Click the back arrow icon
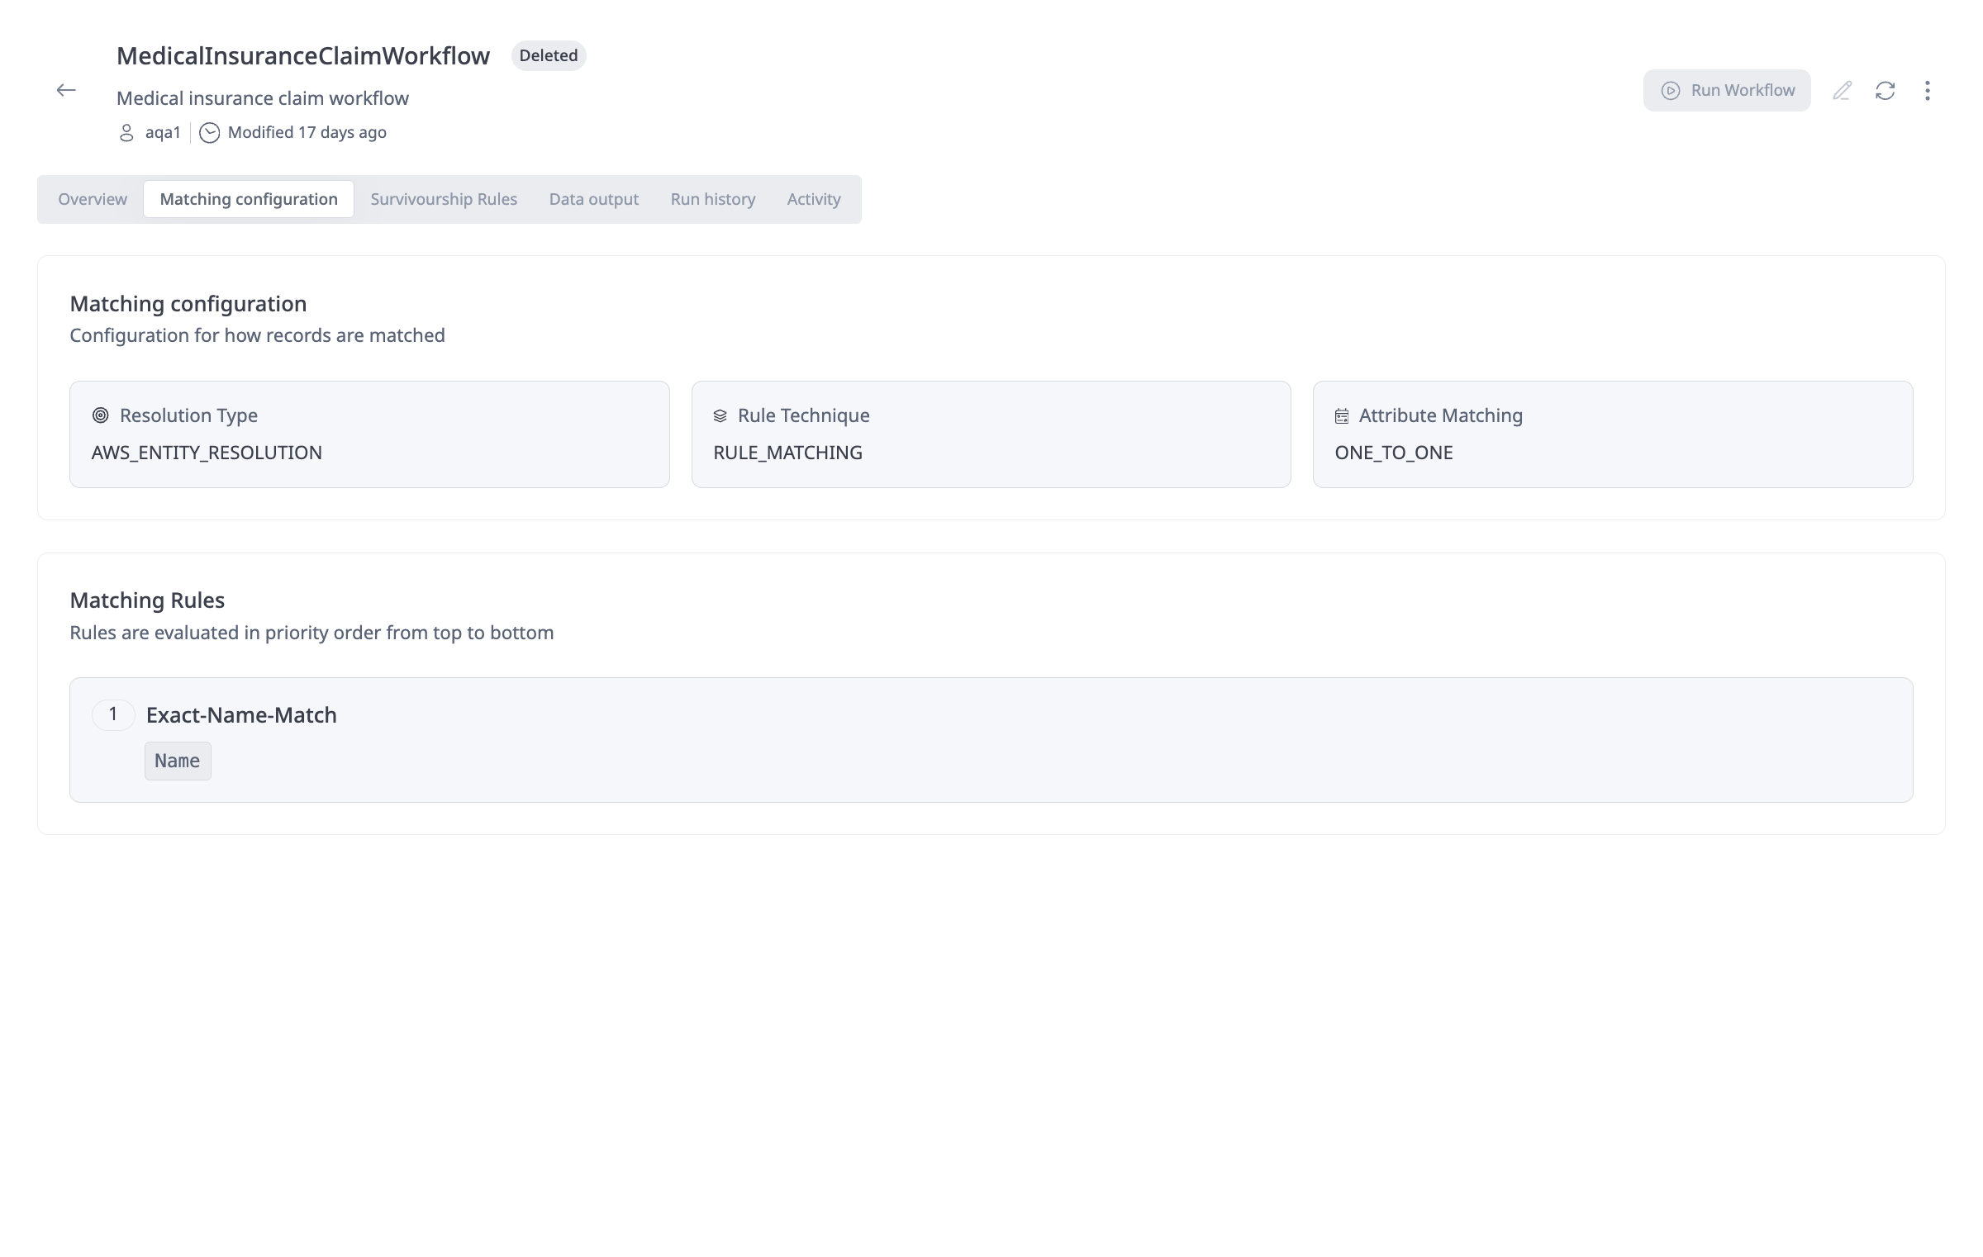 66,90
